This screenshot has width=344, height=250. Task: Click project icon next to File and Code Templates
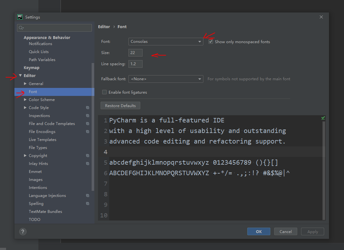(x=87, y=123)
